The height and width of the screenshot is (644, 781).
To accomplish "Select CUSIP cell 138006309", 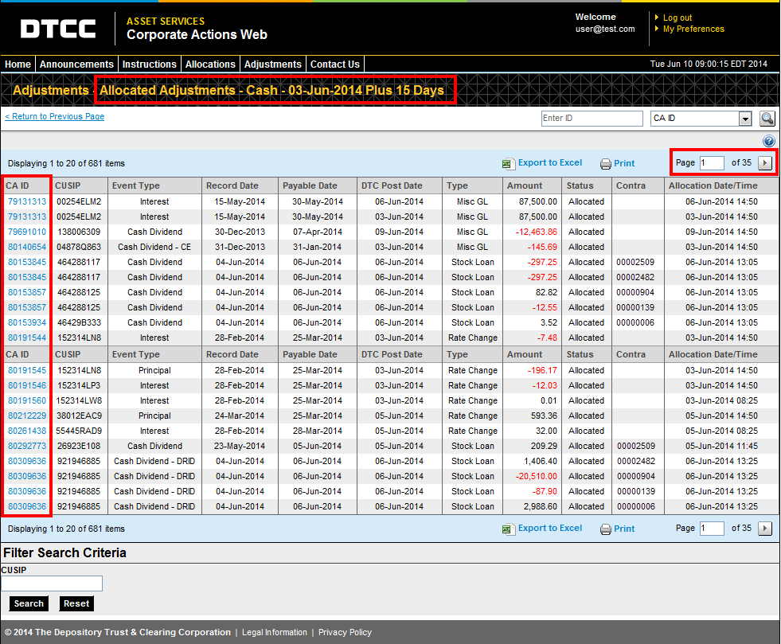I will [x=79, y=232].
